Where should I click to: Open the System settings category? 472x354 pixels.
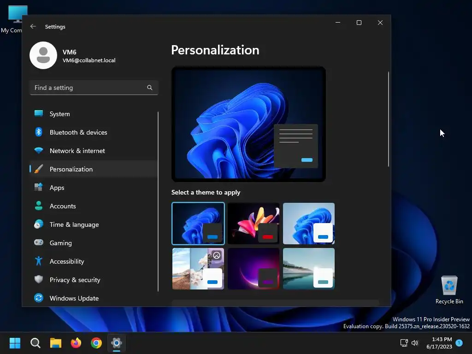coord(94,114)
